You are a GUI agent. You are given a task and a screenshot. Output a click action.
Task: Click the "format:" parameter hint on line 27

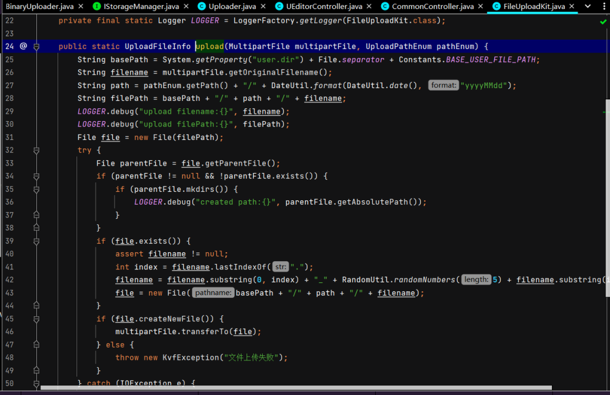tap(443, 85)
